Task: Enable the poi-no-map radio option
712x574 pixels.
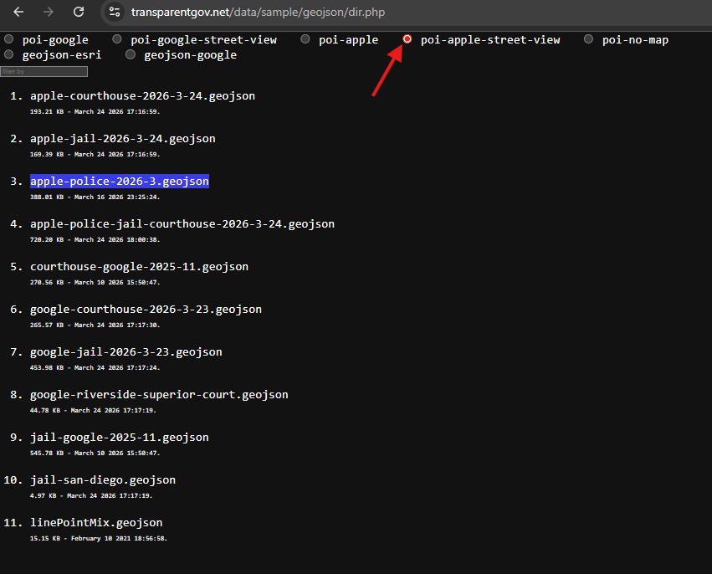Action: tap(589, 39)
